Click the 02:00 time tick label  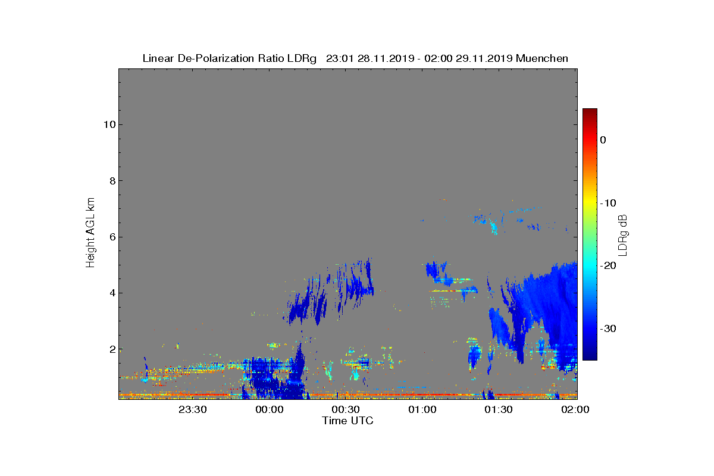pyautogui.click(x=575, y=409)
